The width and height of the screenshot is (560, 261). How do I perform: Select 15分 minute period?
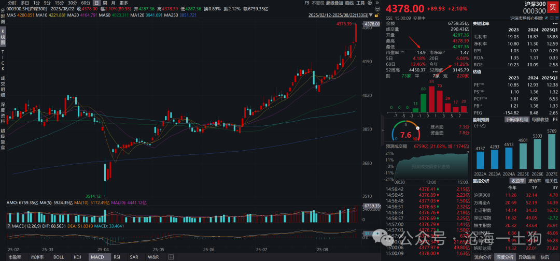coord(59,3)
